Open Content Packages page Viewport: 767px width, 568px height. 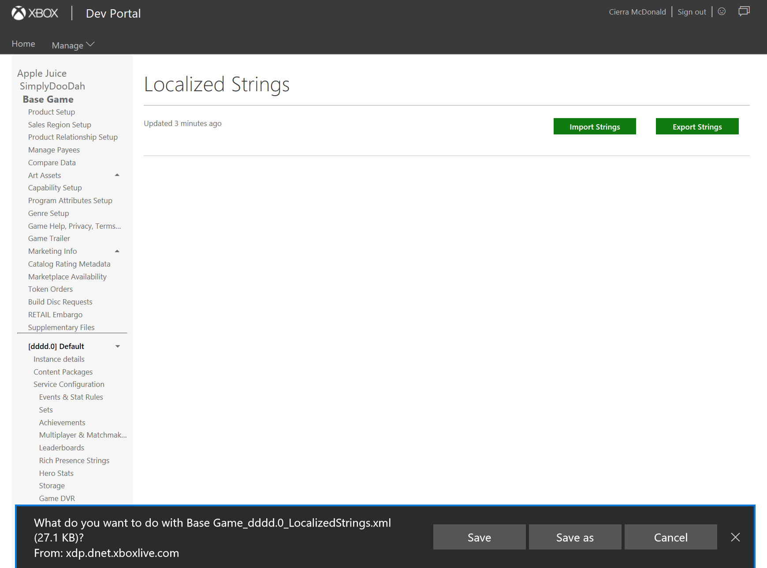point(63,372)
